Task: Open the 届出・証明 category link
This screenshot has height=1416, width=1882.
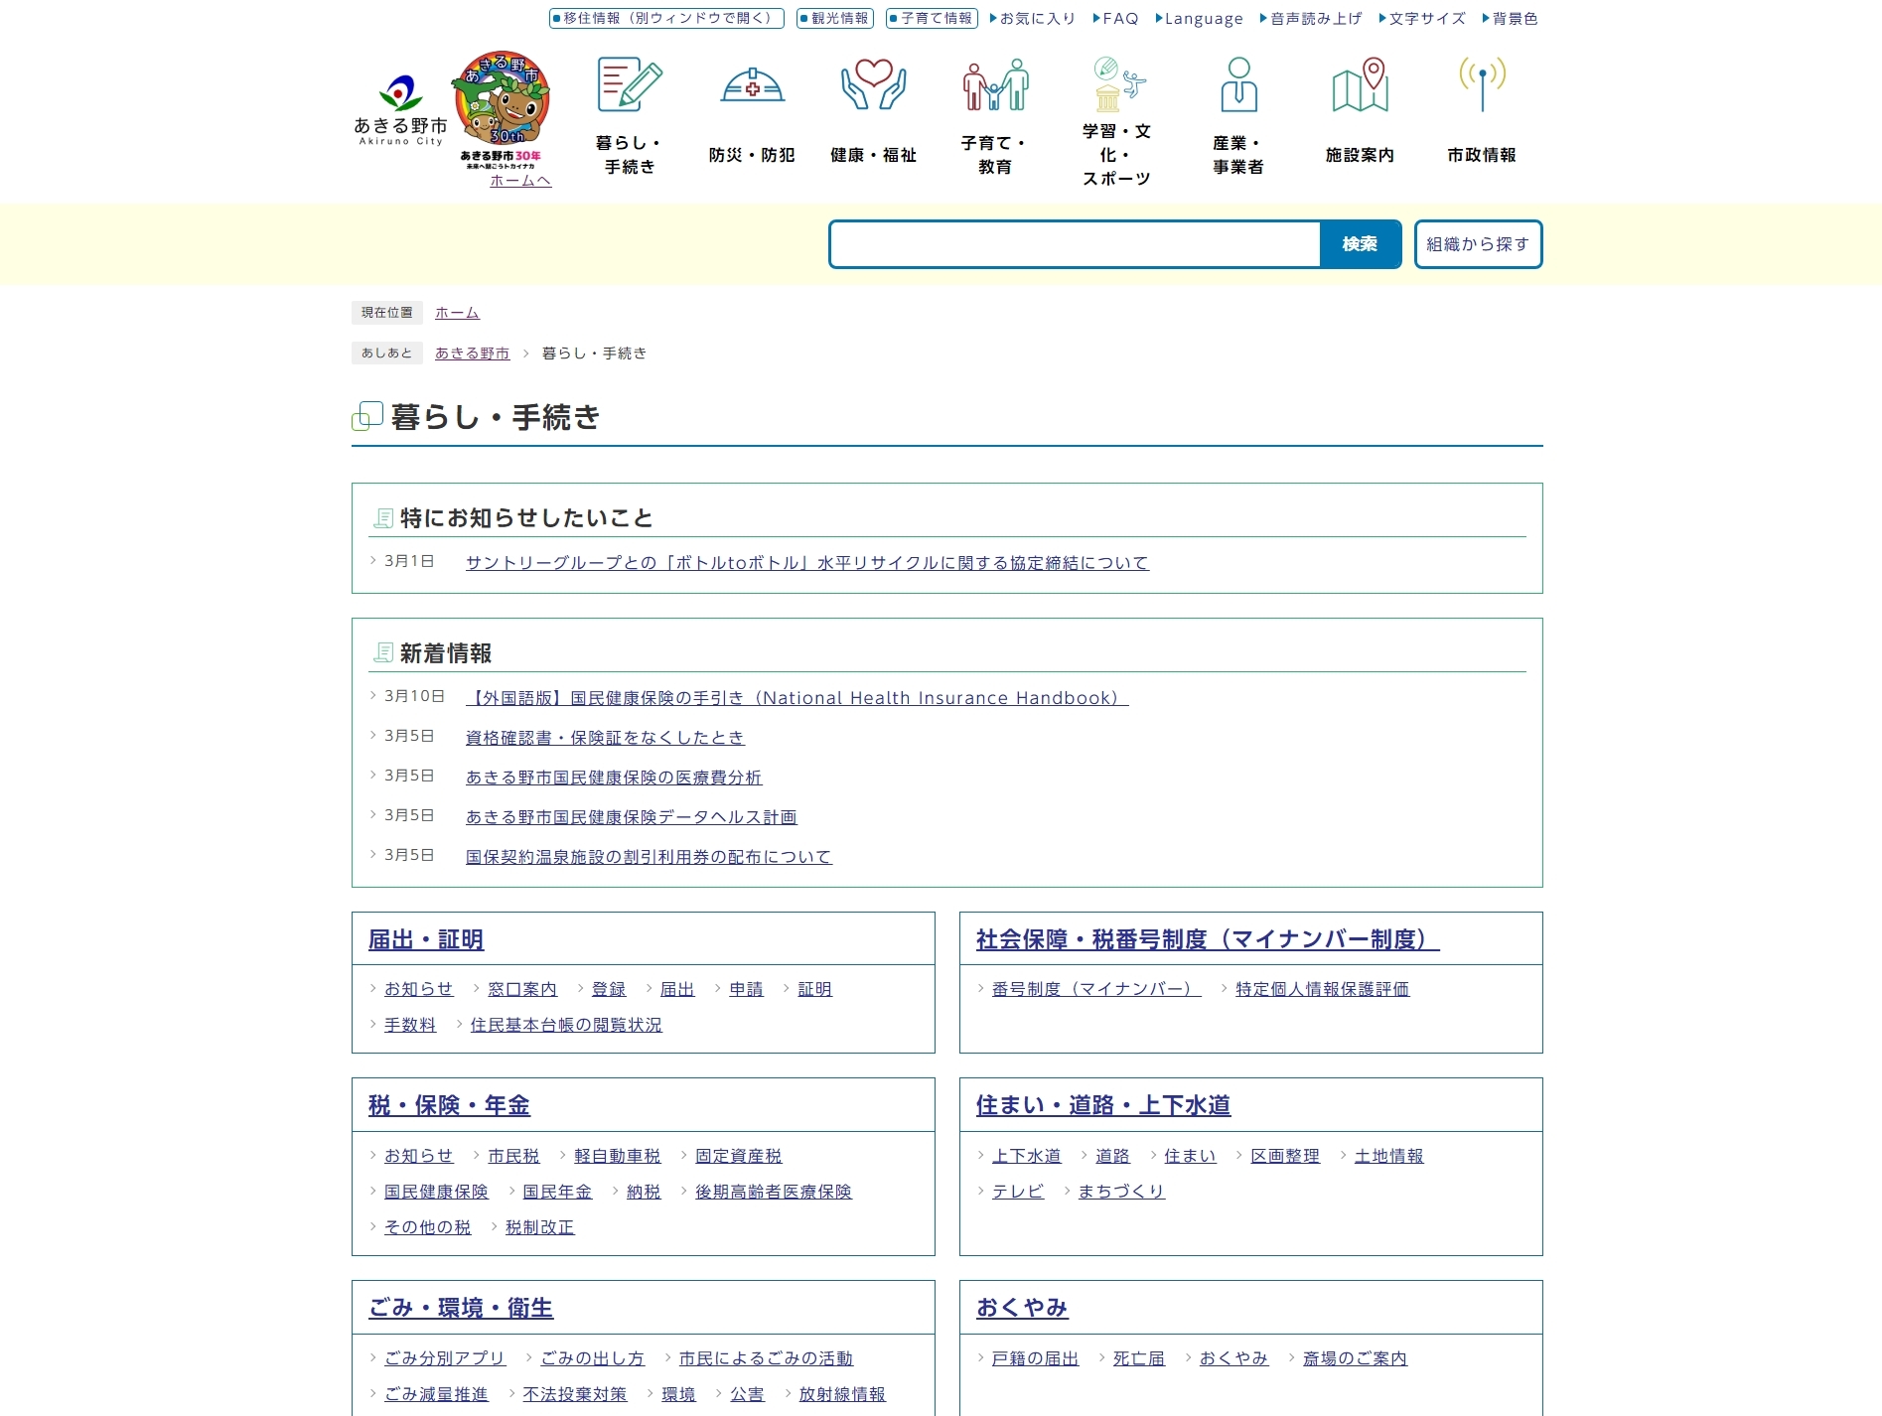Action: (425, 939)
